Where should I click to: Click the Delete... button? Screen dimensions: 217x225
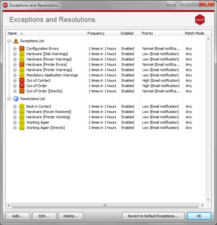point(71,216)
